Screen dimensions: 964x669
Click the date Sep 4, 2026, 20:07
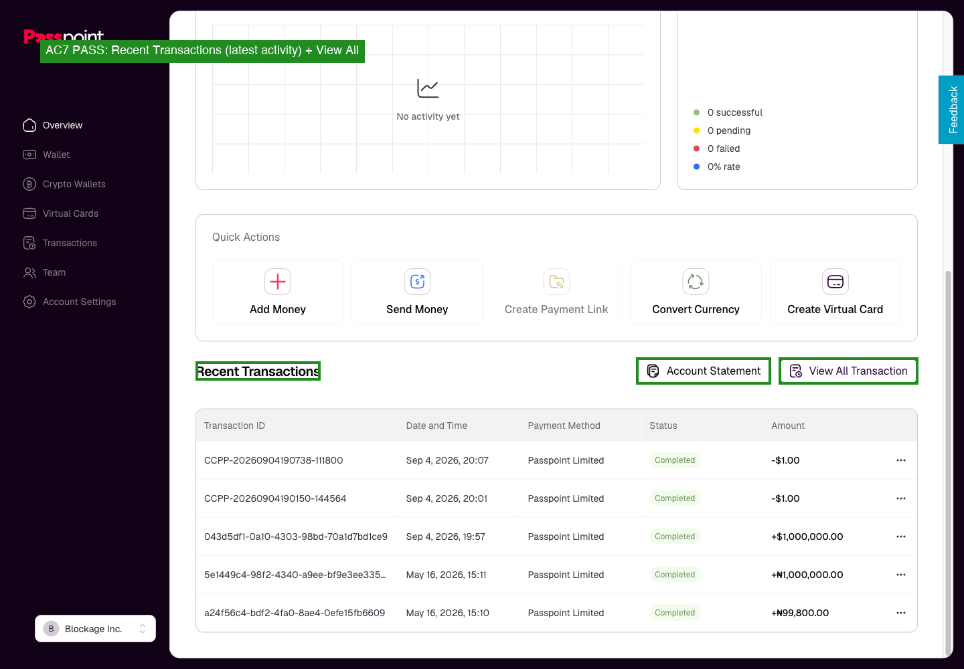(x=447, y=460)
